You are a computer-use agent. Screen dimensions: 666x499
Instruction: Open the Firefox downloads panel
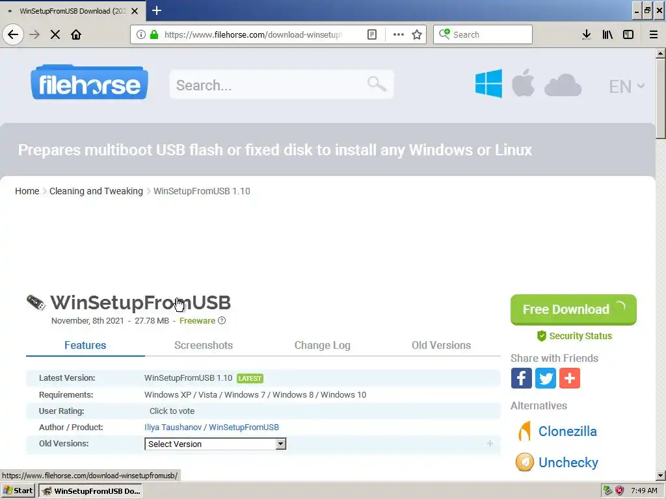587,34
